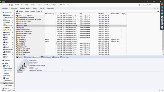Screen dimensions: 164x92
Task: Pause recording in the overlay toolbar
Action: (162, 17)
